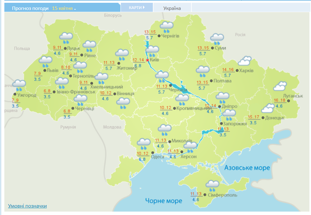The image size is (311, 215).
Task: Select the Львів city label
Action: [x=53, y=70]
